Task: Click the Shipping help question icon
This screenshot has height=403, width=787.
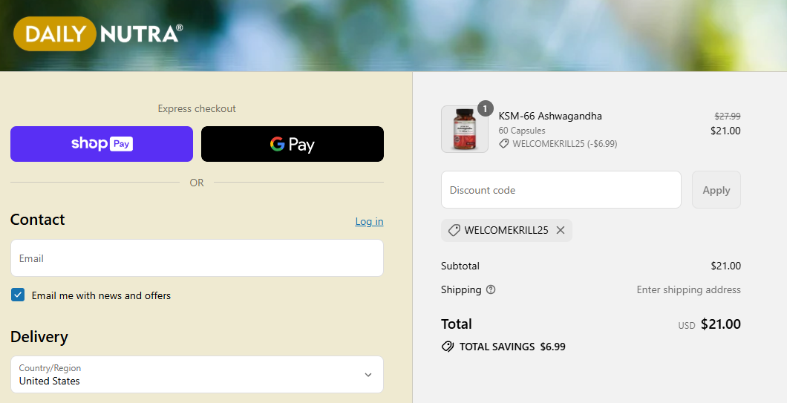Action: click(x=491, y=289)
